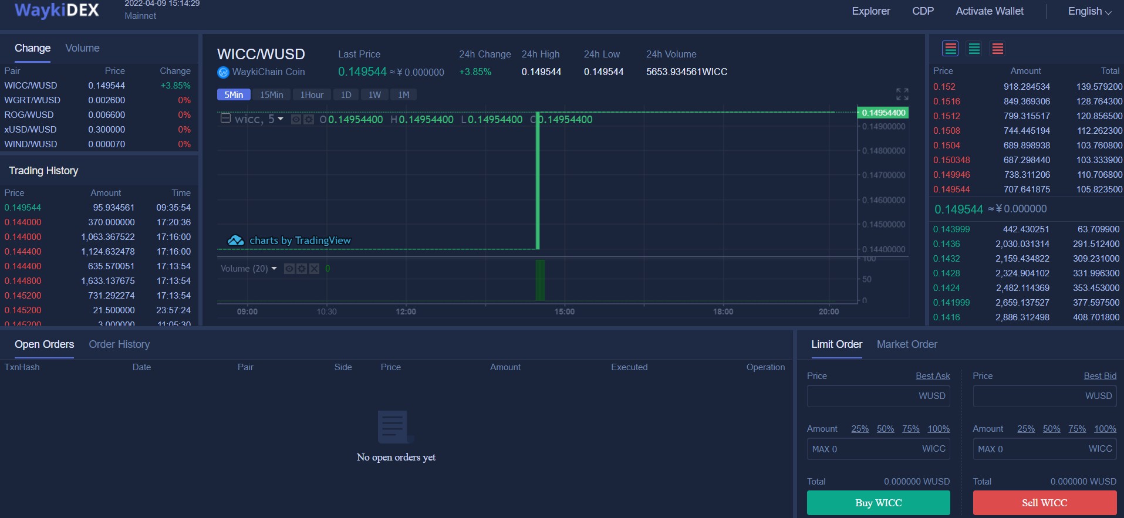The image size is (1124, 518).
Task: Switch to the Change tab
Action: click(x=32, y=48)
